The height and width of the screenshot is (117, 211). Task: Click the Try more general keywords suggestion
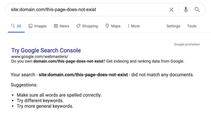tap(45, 106)
